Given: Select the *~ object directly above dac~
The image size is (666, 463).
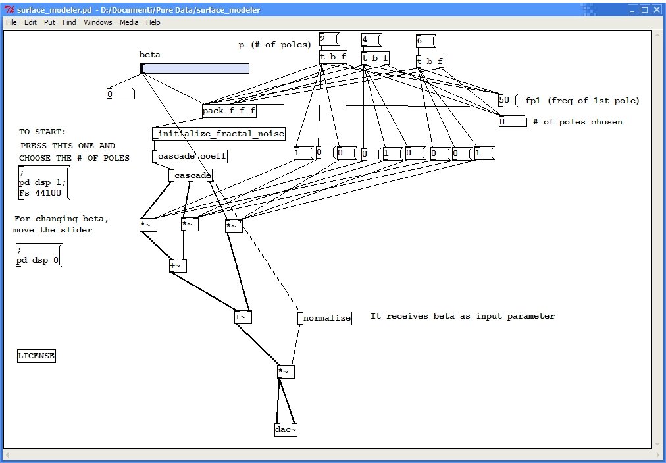Looking at the screenshot, I should [x=286, y=371].
